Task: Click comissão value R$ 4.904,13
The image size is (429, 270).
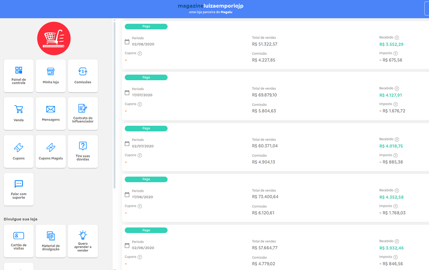Action: tap(263, 162)
